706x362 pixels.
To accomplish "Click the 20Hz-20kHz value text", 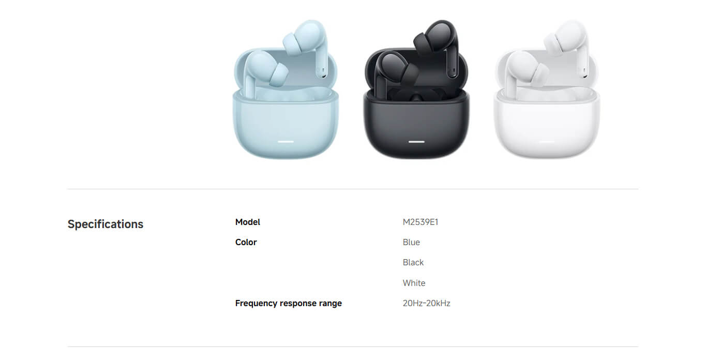I will tap(427, 303).
